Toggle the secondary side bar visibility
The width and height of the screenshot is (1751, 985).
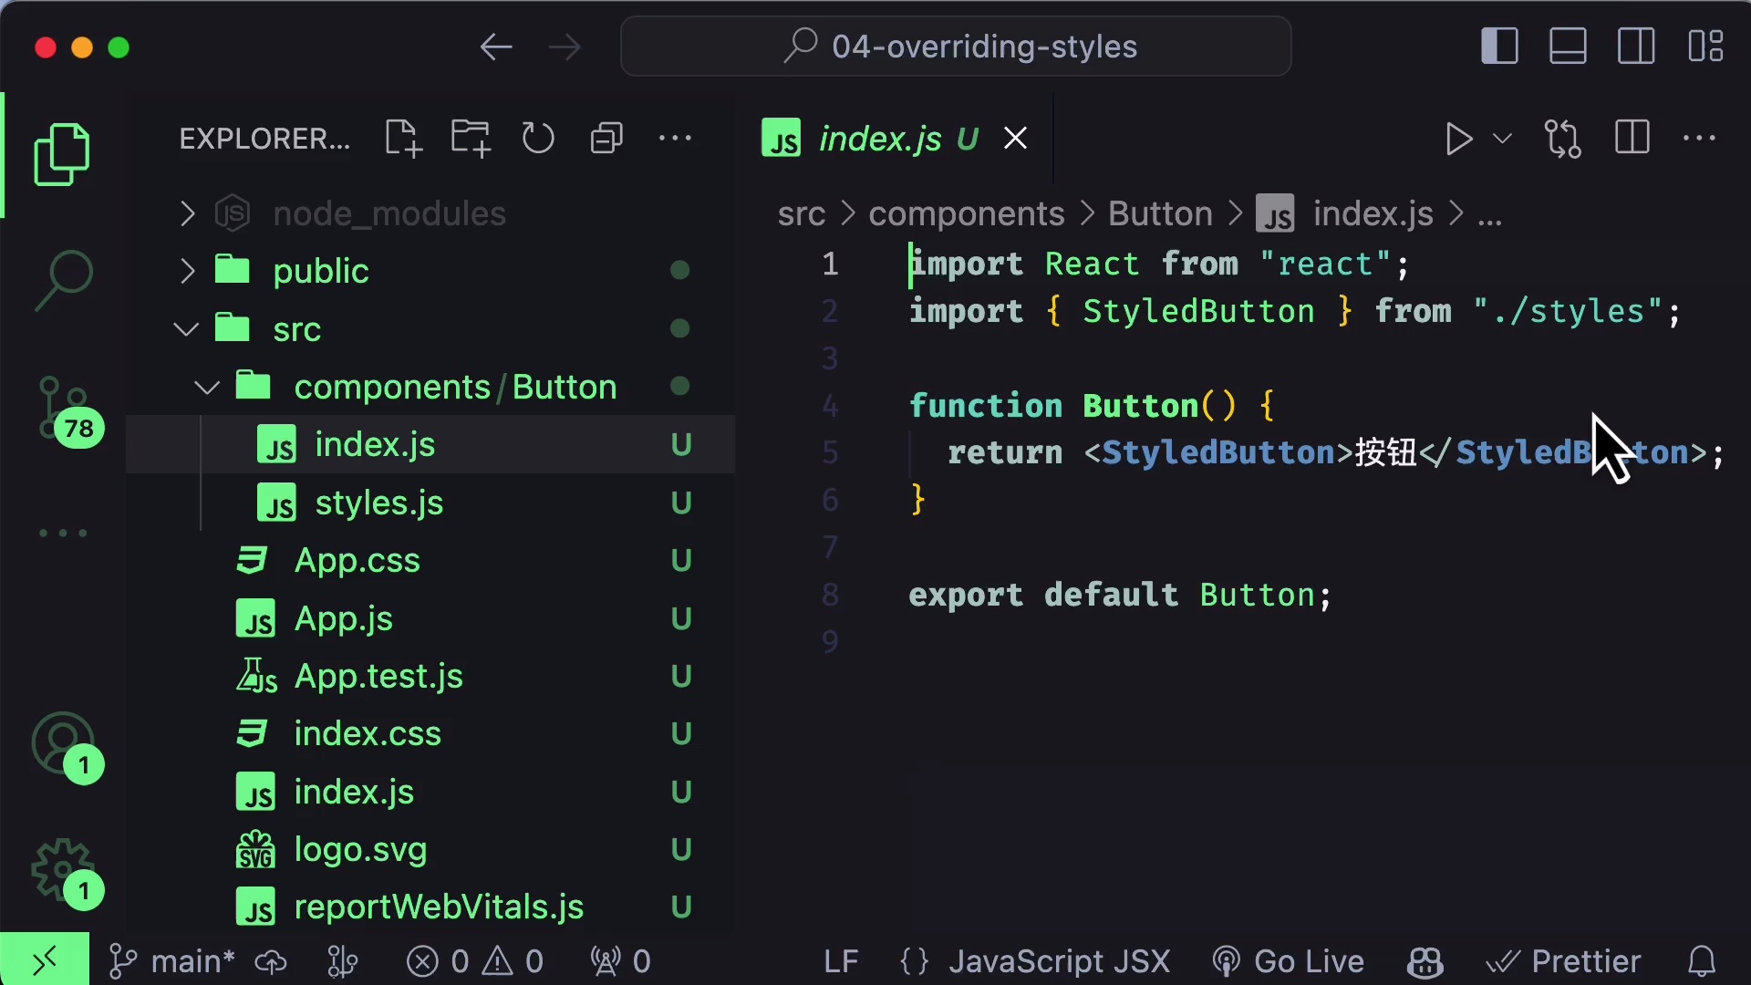pos(1636,47)
